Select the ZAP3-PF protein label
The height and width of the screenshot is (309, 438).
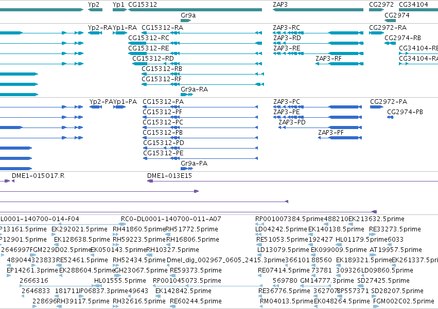331,133
